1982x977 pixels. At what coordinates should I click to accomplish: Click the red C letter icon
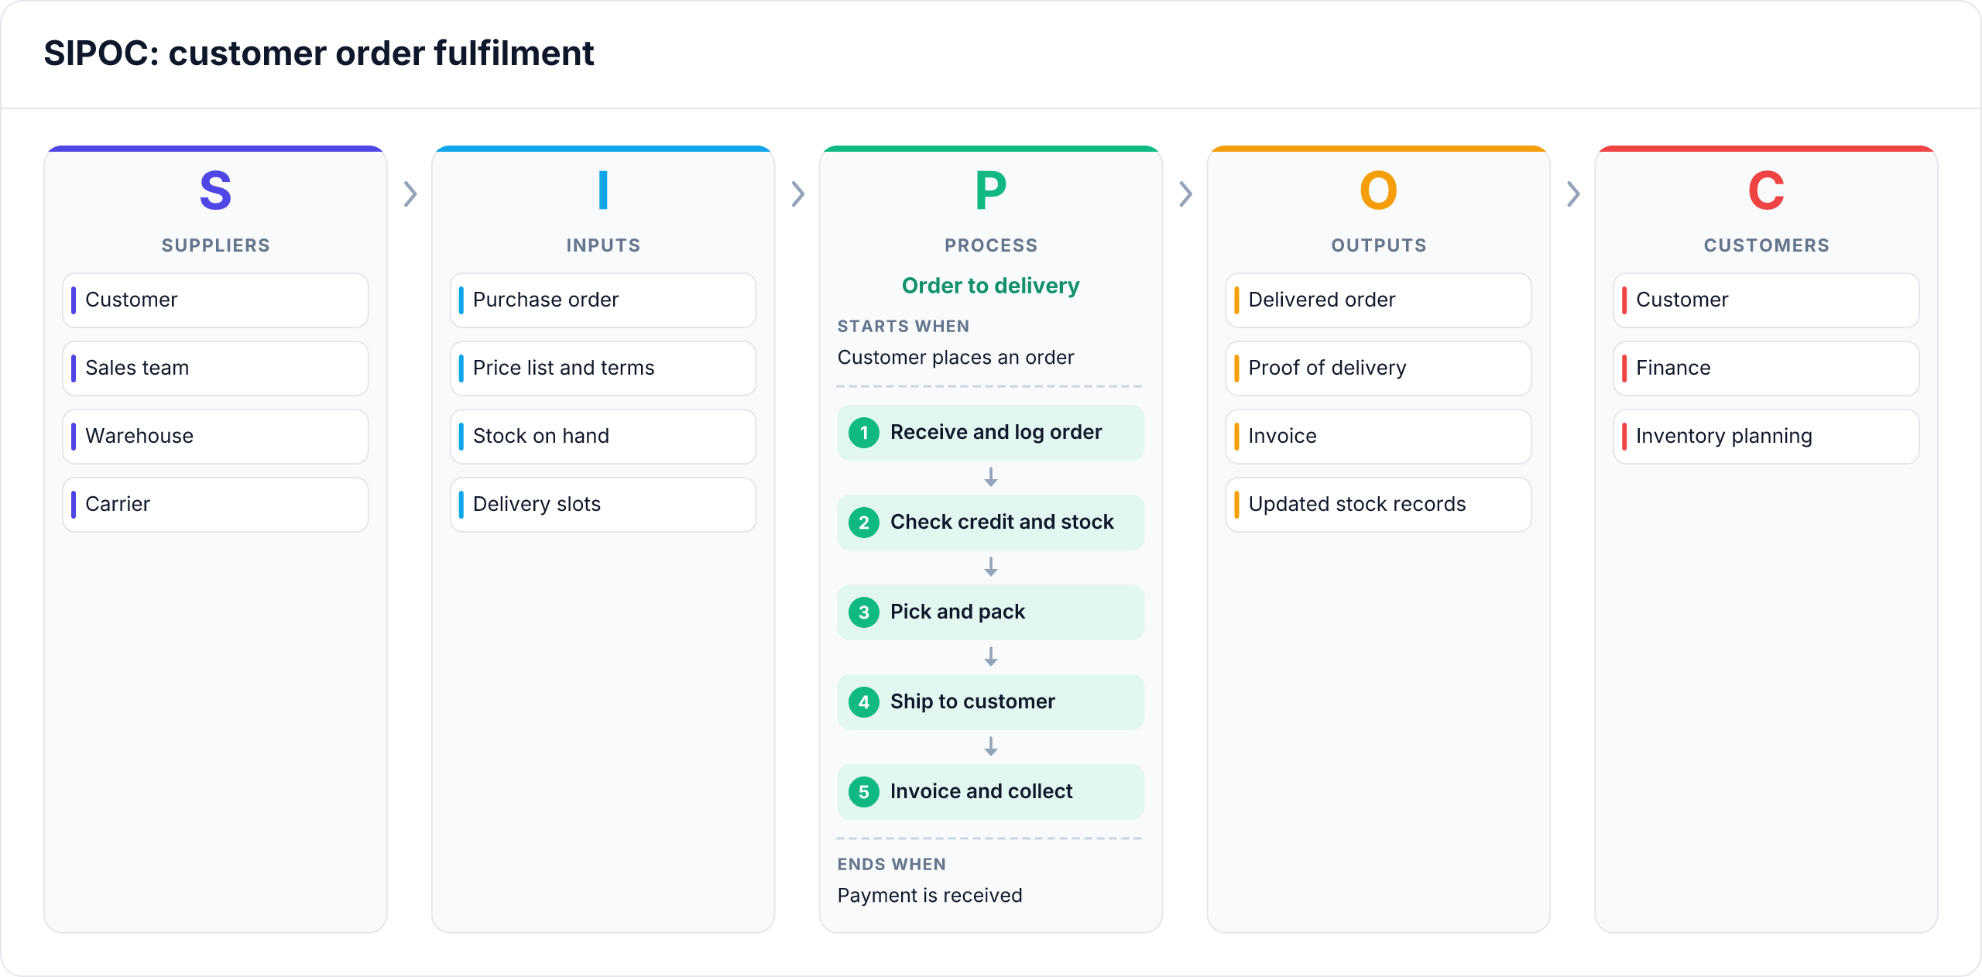(x=1766, y=190)
